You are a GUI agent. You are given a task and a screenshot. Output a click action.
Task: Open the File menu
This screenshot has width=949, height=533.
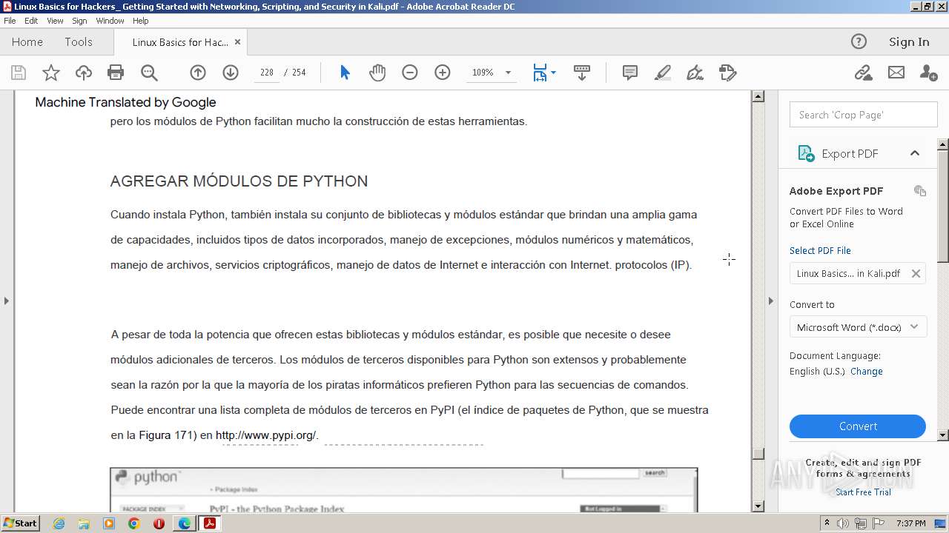coord(10,21)
